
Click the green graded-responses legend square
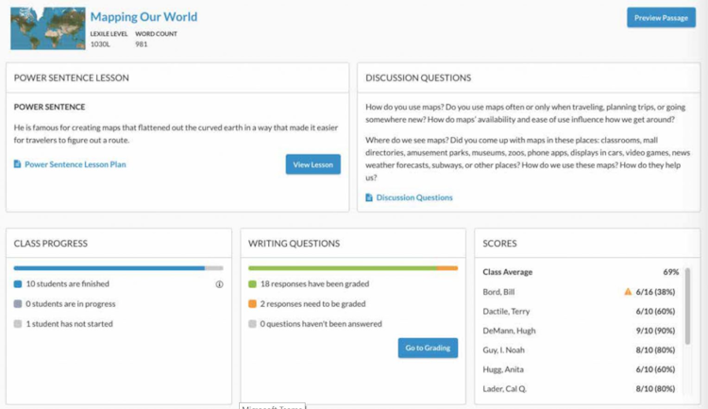pyautogui.click(x=252, y=283)
